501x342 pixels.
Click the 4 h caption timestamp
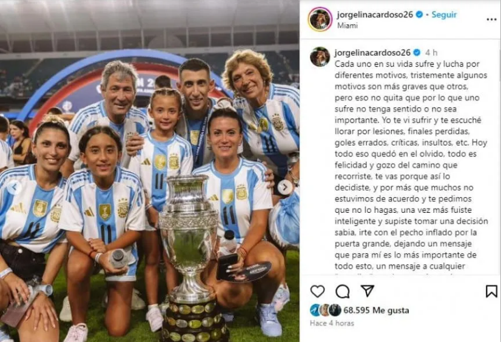click(431, 53)
